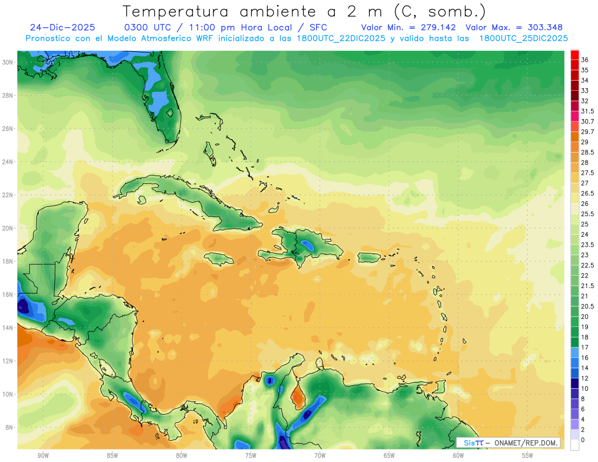The image size is (598, 462).
Task: Select legend value 28.5
Action: pos(588,153)
